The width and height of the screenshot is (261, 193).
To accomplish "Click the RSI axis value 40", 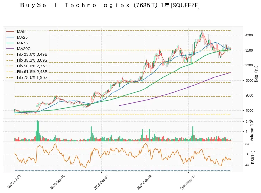I will (247, 165).
